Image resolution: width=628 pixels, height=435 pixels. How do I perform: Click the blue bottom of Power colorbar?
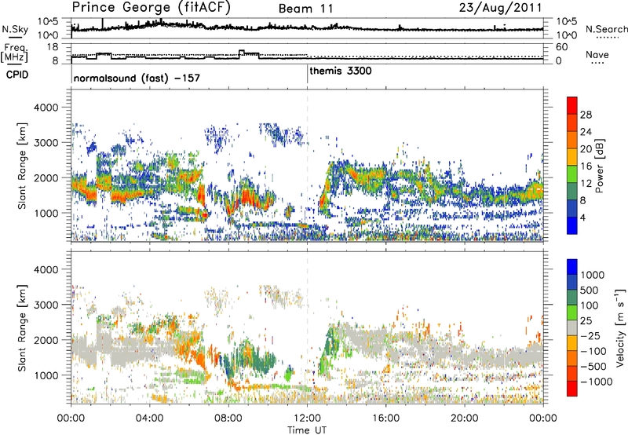(x=572, y=225)
